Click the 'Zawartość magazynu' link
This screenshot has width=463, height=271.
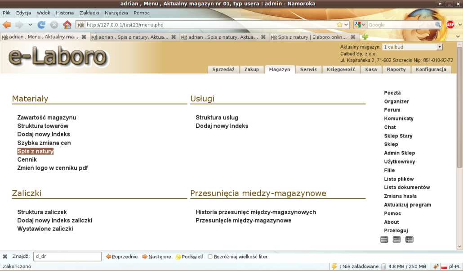pyautogui.click(x=47, y=117)
